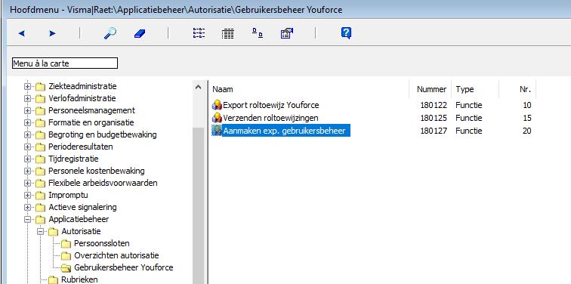Click the blue eraser icon
The image size is (571, 284).
(140, 33)
